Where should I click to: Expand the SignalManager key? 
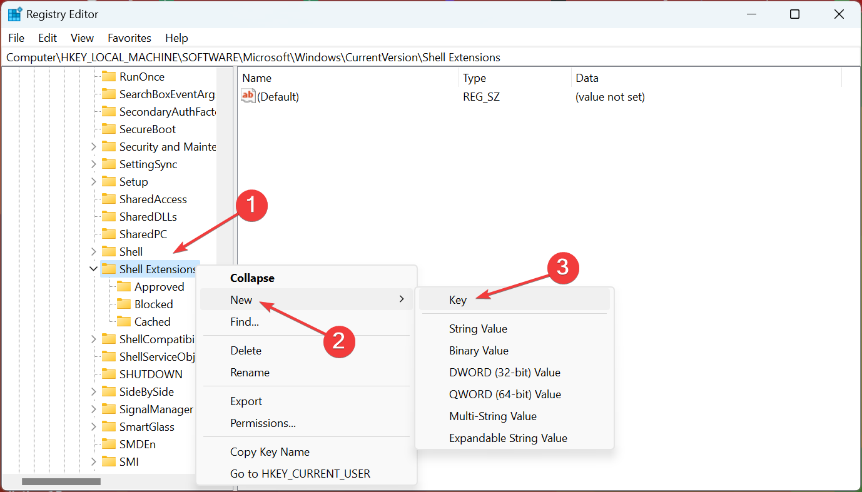coord(94,409)
